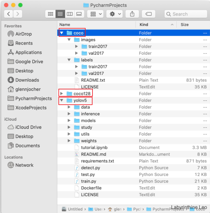210x213 pixels.
Task: Open the group-by arrangement dropdown
Action: click(x=96, y=14)
